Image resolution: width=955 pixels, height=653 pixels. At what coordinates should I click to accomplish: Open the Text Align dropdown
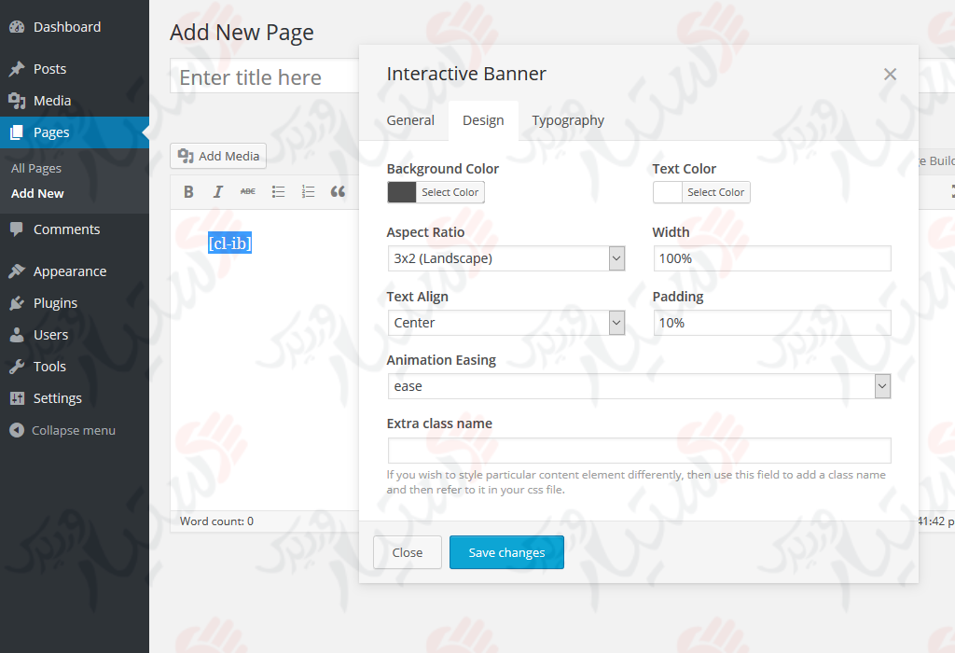pyautogui.click(x=616, y=323)
